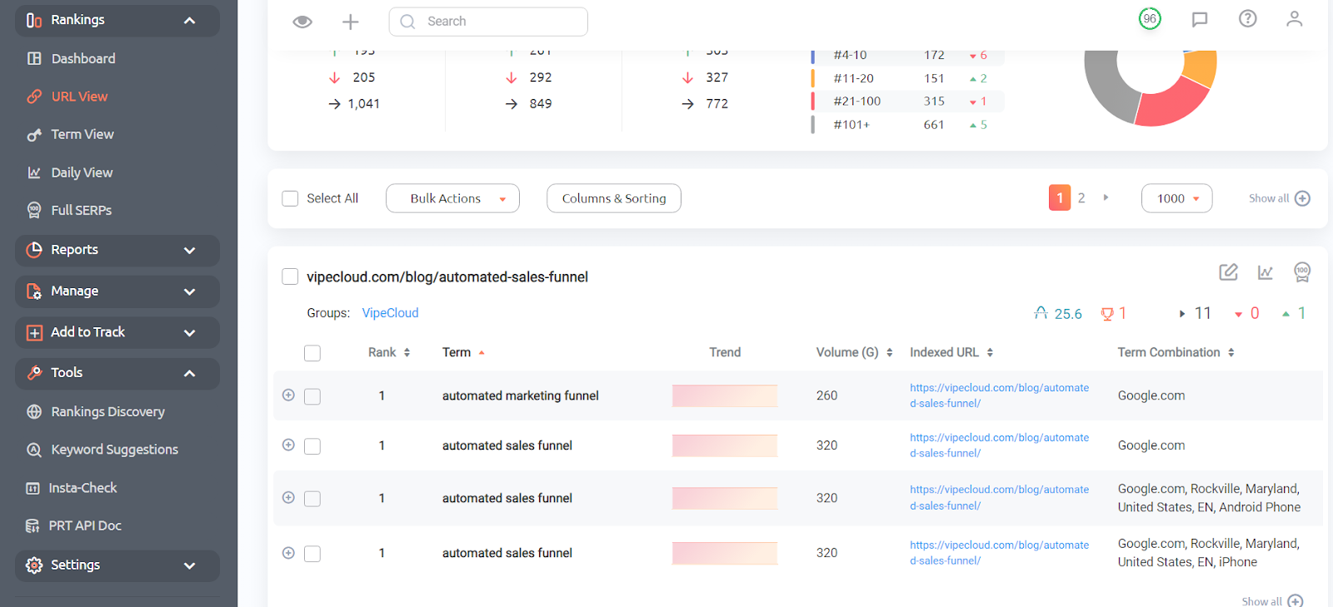Open Rankings Discovery tool
Image resolution: width=1333 pixels, height=607 pixels.
click(107, 411)
